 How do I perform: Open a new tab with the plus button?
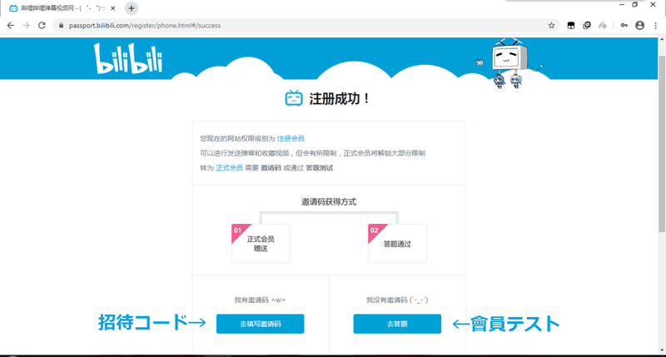[x=132, y=8]
